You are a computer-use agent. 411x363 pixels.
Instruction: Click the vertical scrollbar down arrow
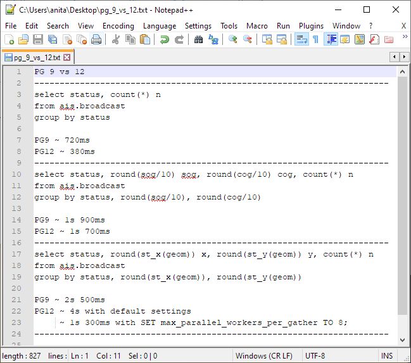[403, 341]
